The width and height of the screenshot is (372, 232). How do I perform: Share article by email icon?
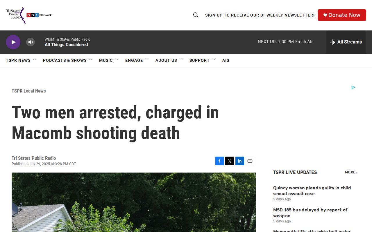250,161
